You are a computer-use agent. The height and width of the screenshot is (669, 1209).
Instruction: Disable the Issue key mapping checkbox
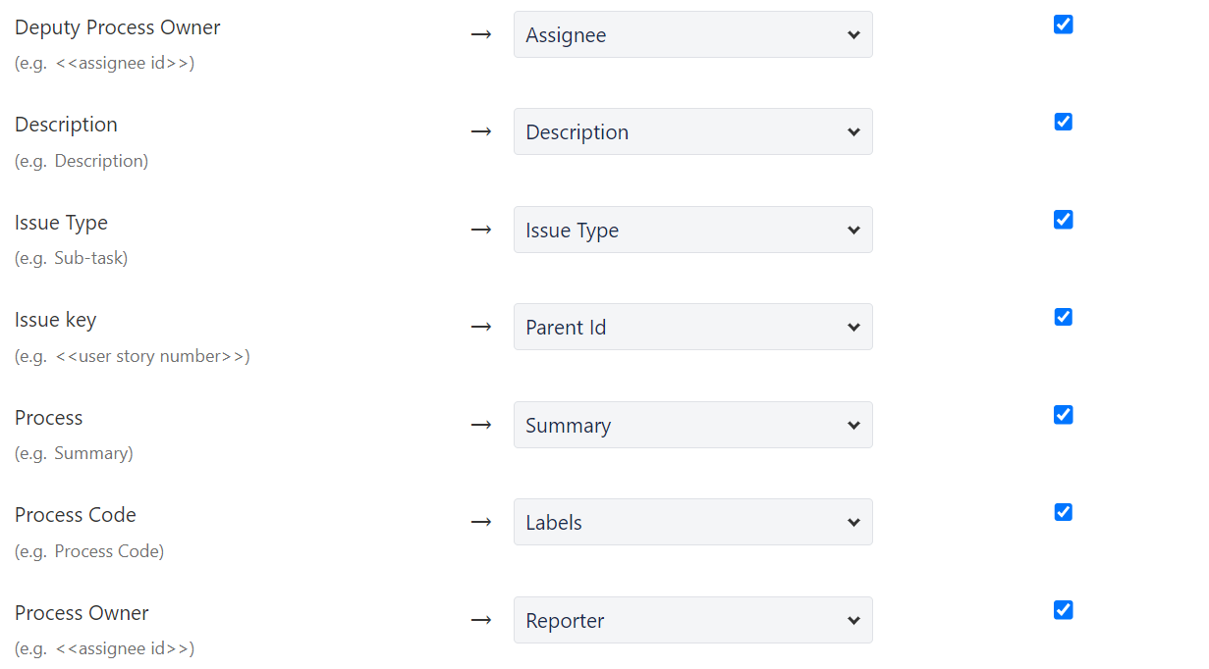coord(1063,317)
